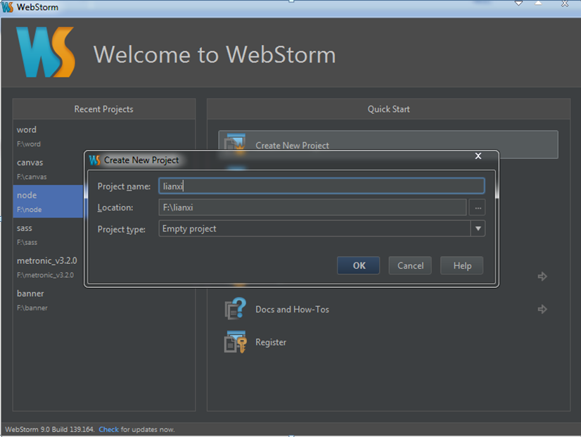
Task: Open Help for the new project dialog
Action: 462,265
